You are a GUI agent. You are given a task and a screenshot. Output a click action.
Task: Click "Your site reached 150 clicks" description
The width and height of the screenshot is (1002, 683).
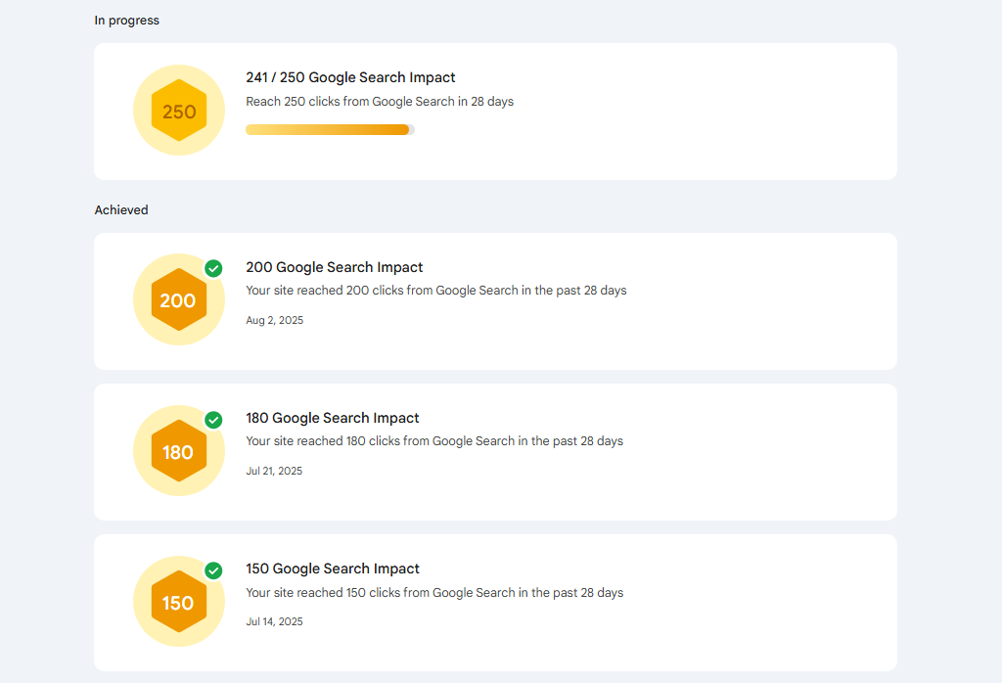(x=433, y=592)
